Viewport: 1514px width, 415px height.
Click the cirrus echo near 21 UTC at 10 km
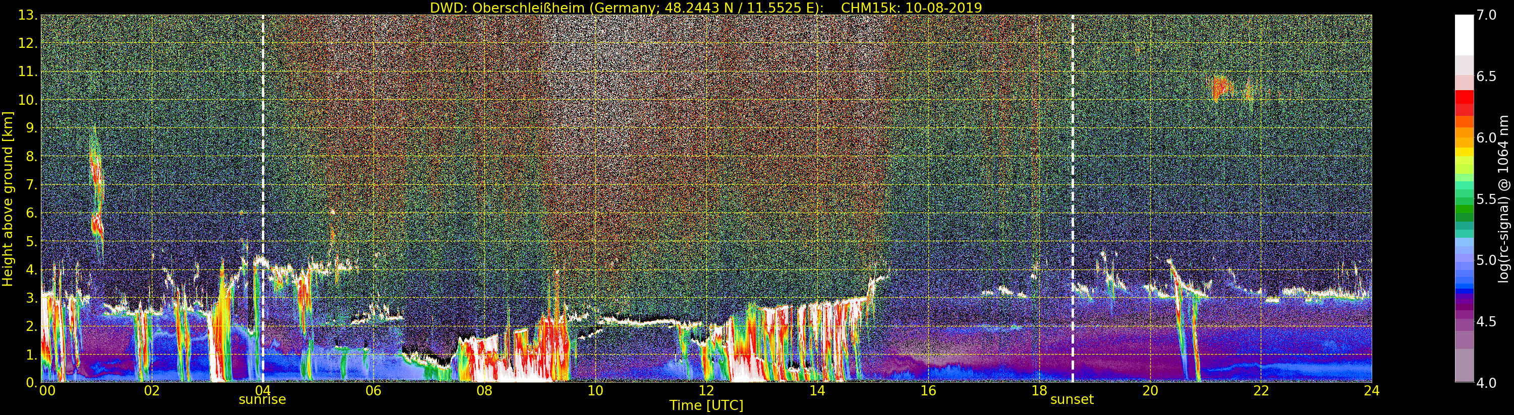[1223, 89]
